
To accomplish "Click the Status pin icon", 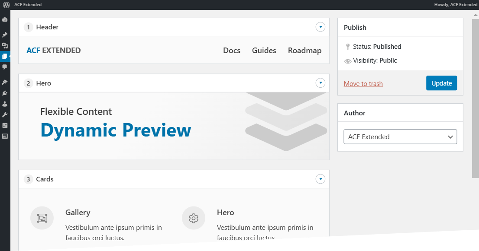I will click(x=348, y=47).
